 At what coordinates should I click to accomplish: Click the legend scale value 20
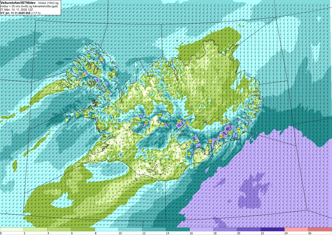click(x=239, y=233)
